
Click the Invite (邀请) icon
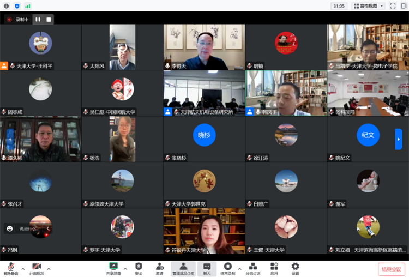point(159,267)
